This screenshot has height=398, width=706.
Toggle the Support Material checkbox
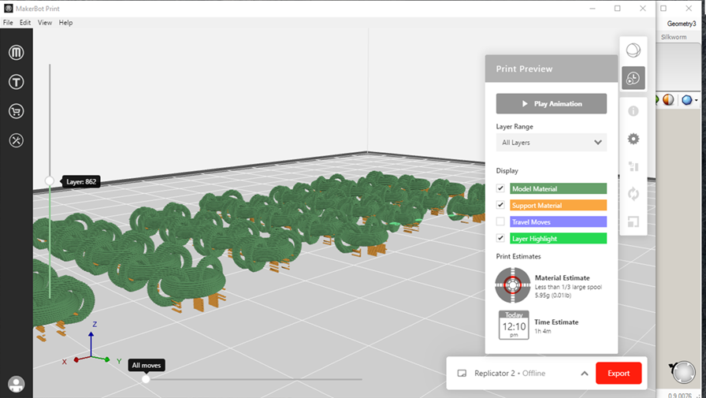tap(500, 205)
